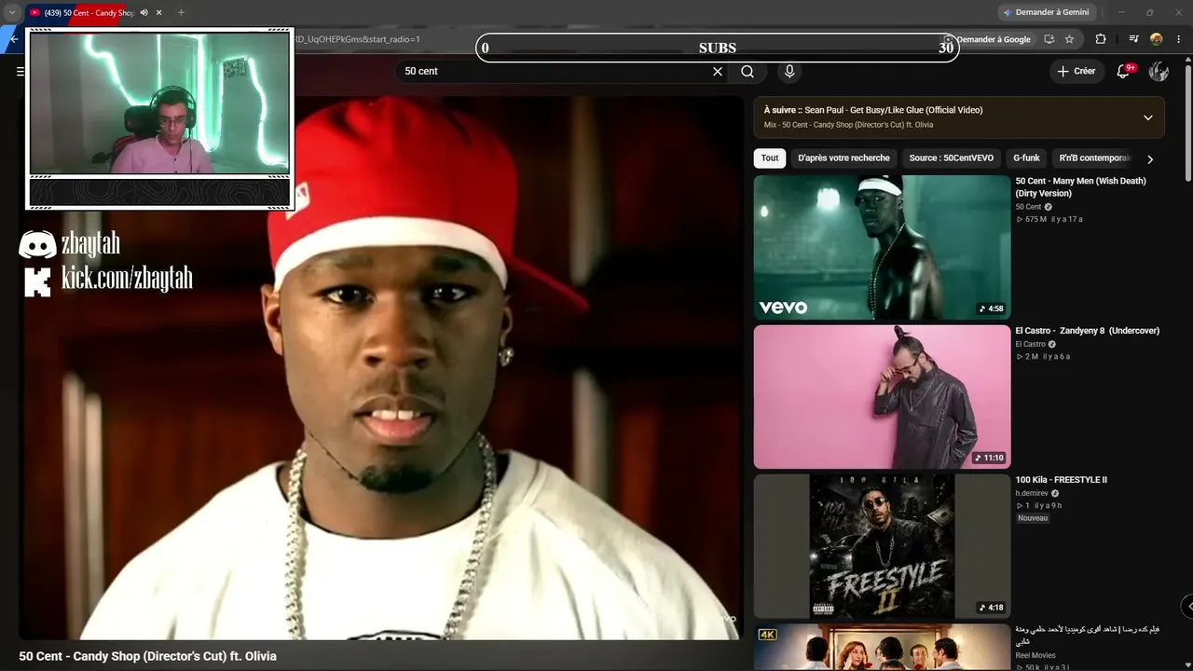Open the 4K Reel Movies video thumbnail
Image resolution: width=1193 pixels, height=671 pixels.
point(882,648)
